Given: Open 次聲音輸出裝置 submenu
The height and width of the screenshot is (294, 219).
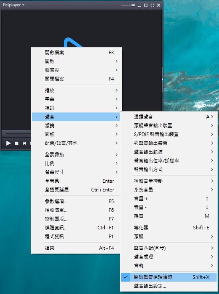Looking at the screenshot, I should (x=169, y=143).
